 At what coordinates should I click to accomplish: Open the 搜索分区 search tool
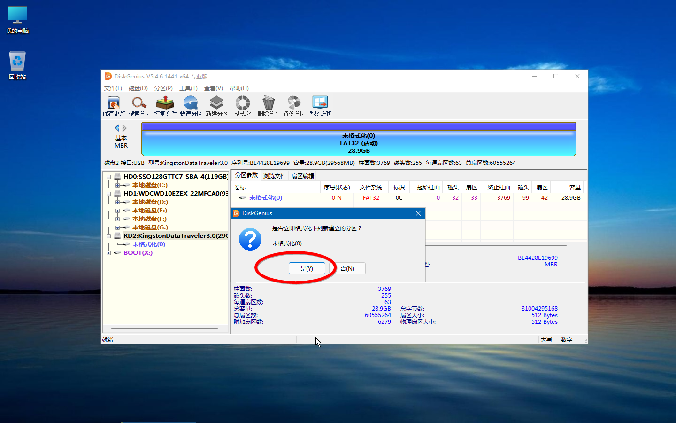139,106
